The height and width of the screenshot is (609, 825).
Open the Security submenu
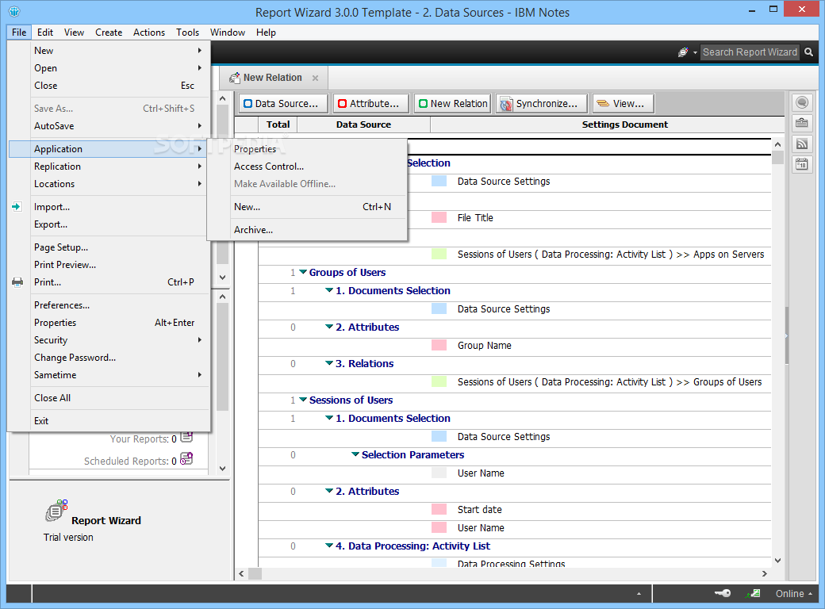pos(109,339)
